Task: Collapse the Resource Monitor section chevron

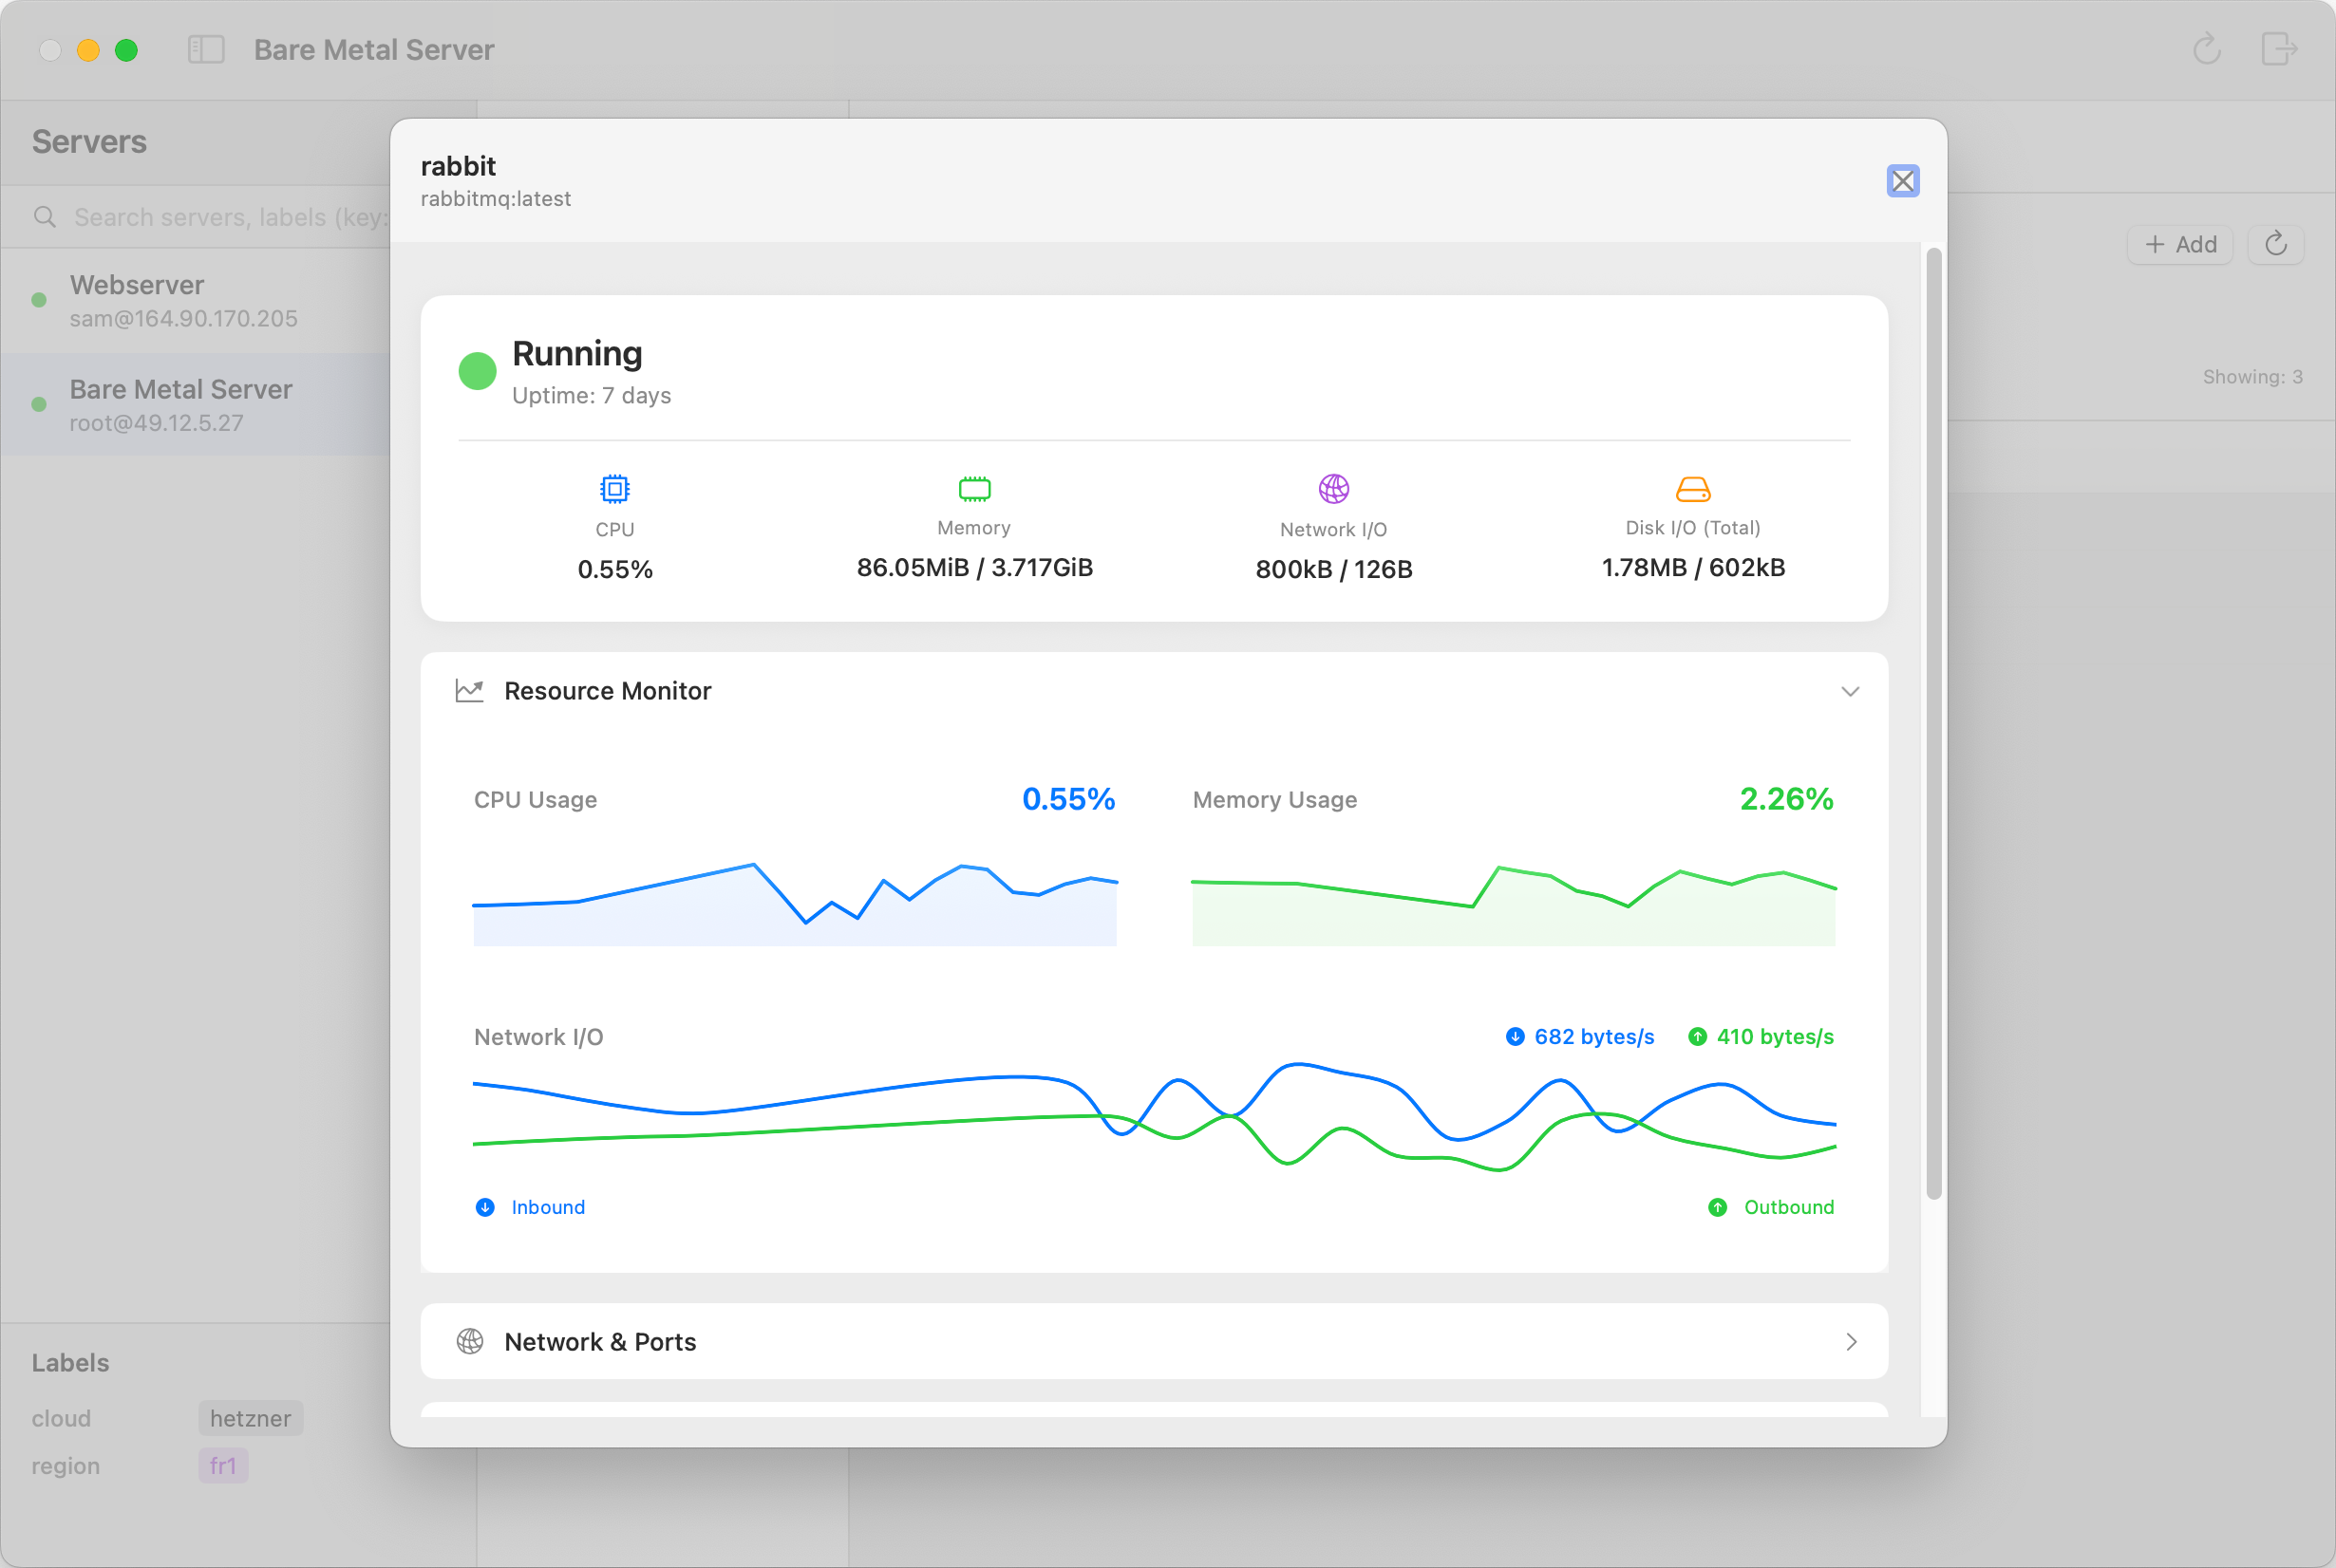Action: point(1850,692)
